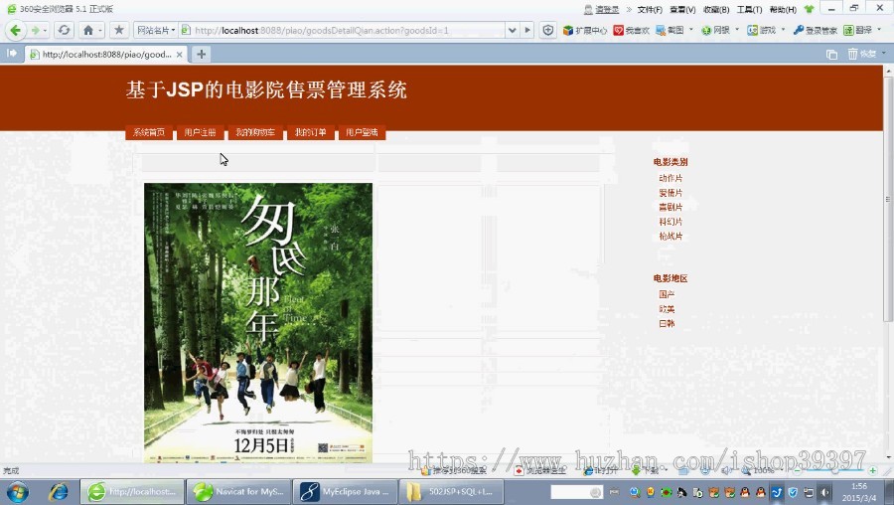The image size is (894, 505).
Task: Expand the home button dropdown arrow
Action: (x=99, y=30)
